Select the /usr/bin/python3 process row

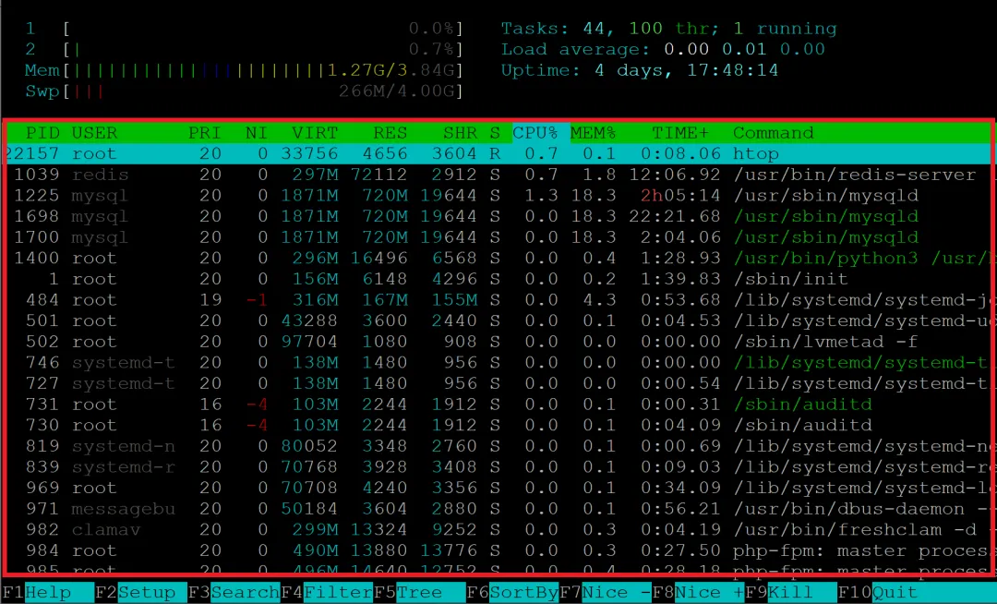[498, 258]
